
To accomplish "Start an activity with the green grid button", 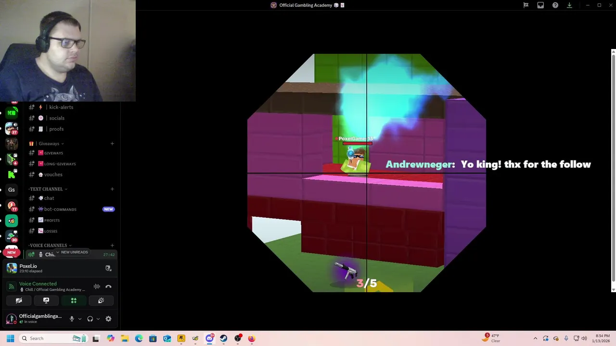I will [74, 300].
